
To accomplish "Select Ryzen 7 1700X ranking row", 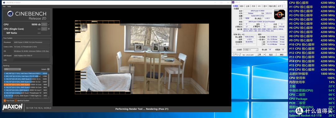I will click(x=26, y=96).
